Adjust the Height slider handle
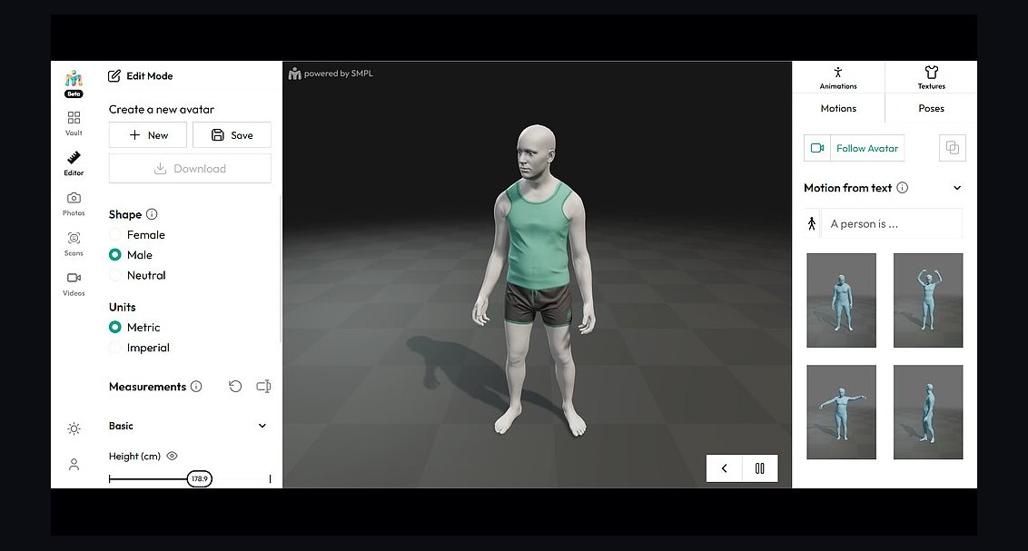Image resolution: width=1028 pixels, height=551 pixels. click(199, 479)
